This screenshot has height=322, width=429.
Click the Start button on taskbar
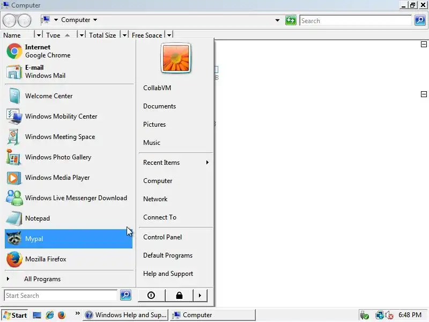click(x=15, y=315)
